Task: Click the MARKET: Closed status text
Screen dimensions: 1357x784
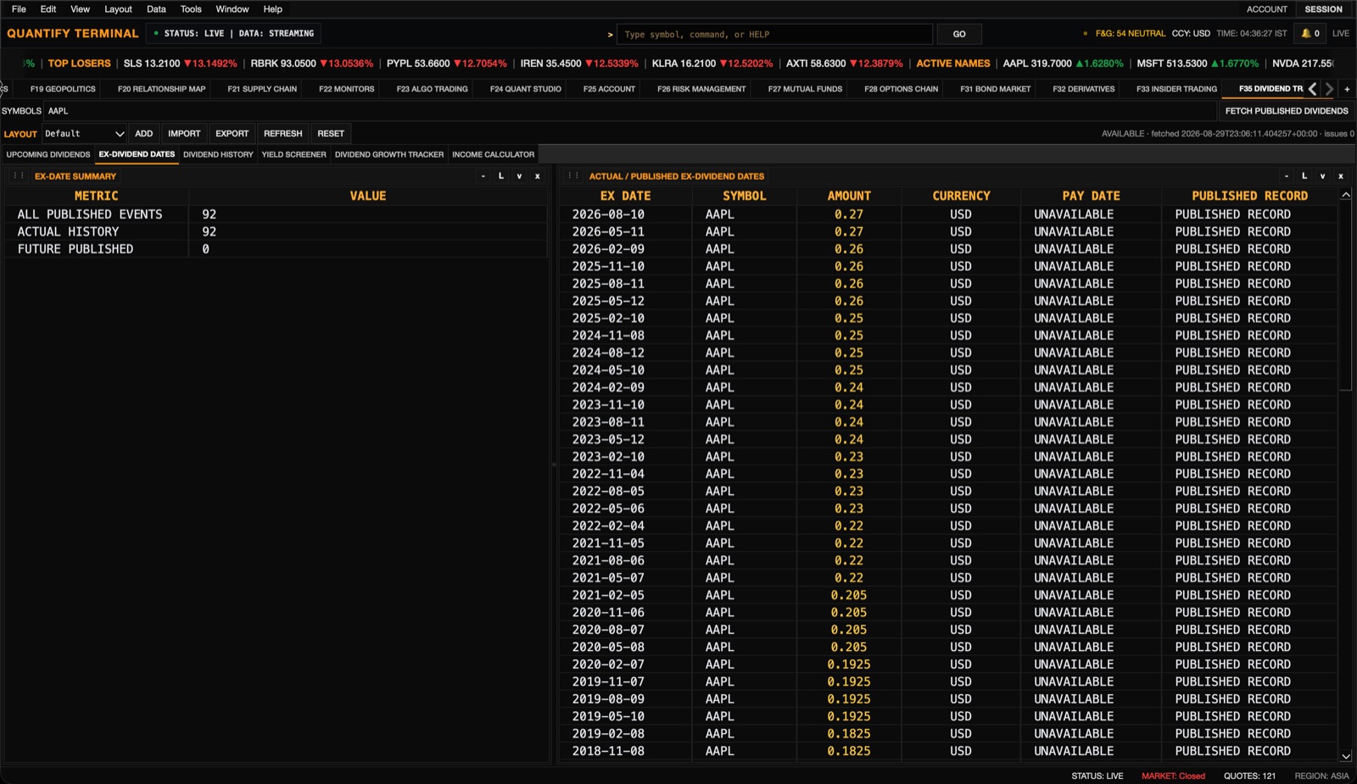Action: click(x=1173, y=776)
